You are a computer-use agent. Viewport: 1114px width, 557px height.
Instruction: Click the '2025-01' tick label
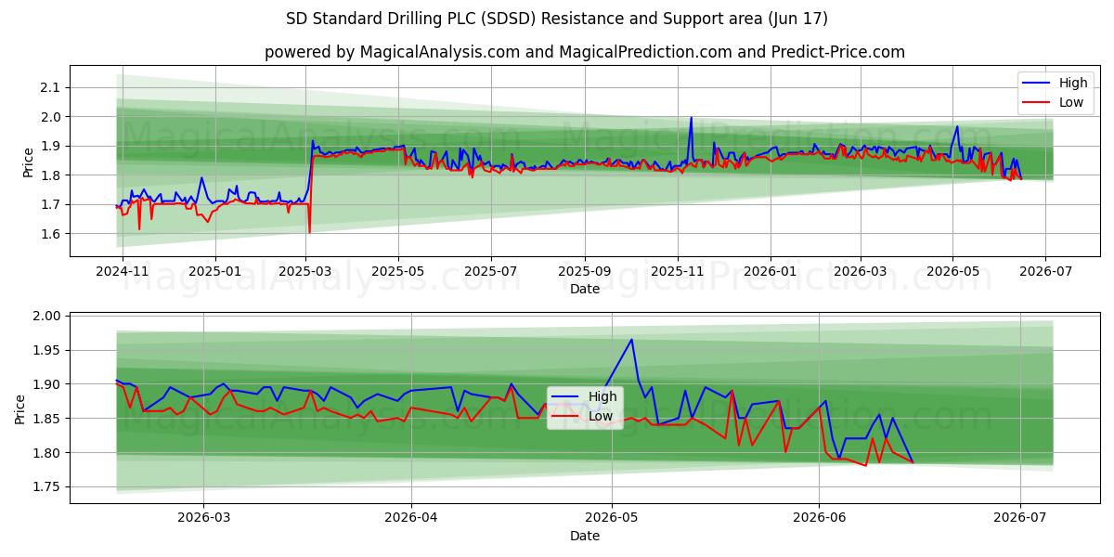pos(215,272)
